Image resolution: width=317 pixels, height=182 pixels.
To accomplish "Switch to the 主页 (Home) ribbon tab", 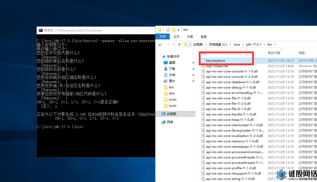I will click(x=176, y=37).
